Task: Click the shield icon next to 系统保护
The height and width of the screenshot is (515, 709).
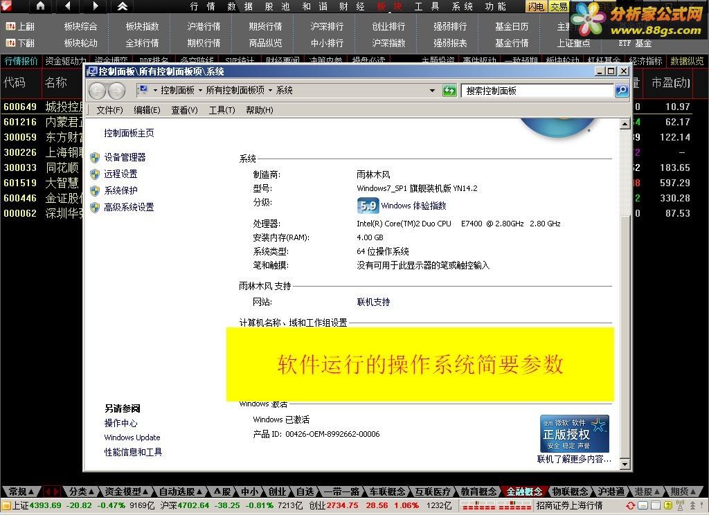Action: tap(94, 191)
